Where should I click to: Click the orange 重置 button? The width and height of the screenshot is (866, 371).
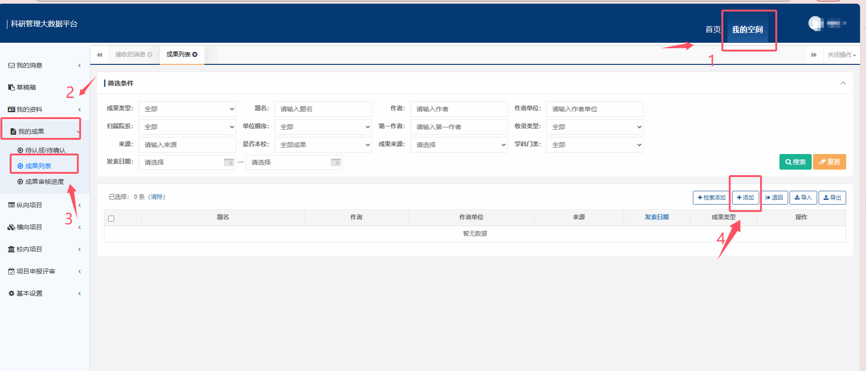coord(829,162)
